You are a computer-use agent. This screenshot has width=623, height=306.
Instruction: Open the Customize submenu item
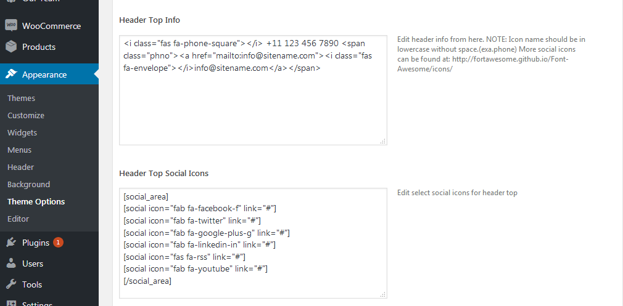click(26, 115)
